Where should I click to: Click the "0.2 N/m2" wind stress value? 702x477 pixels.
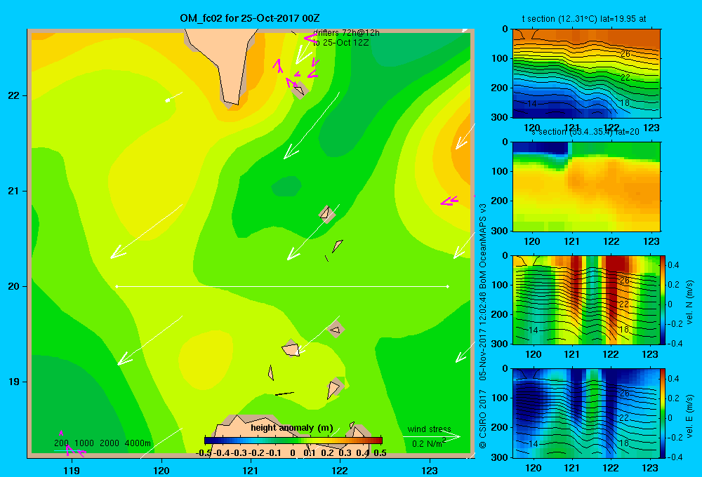point(429,443)
